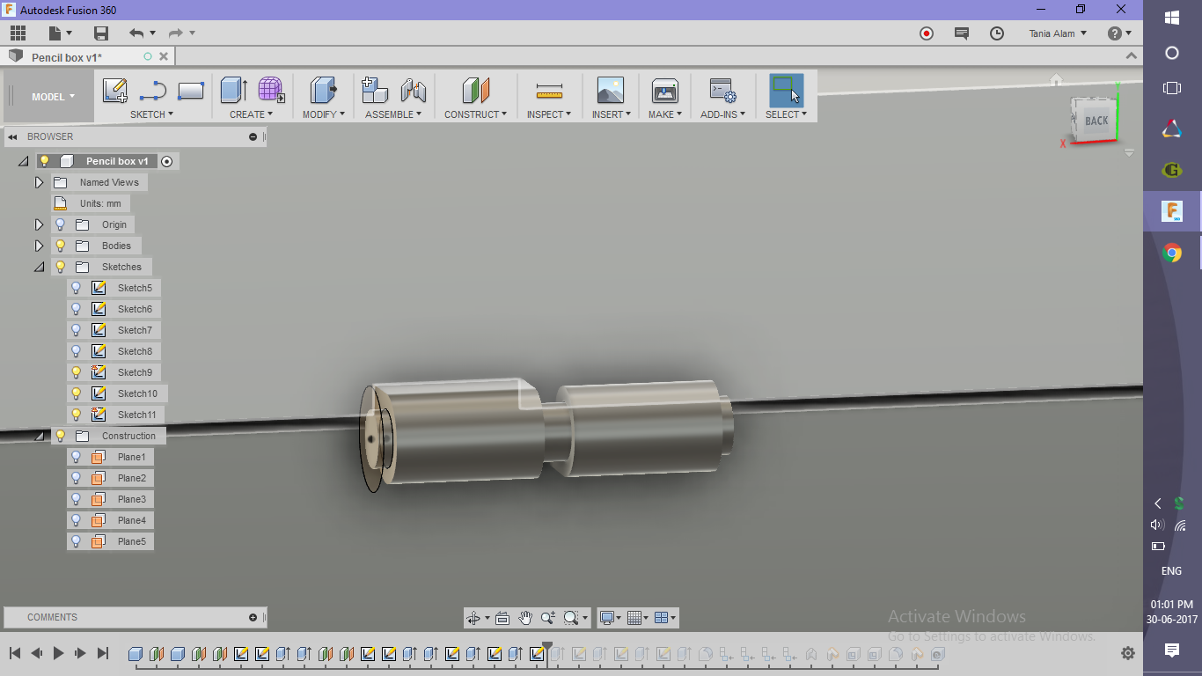This screenshot has height=676, width=1202.
Task: Open the Tania Alam account dropdown
Action: (1058, 33)
